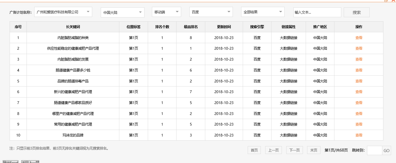This screenshot has height=163, width=396.
Task: Jump to 末页 last page
Action: point(313,150)
